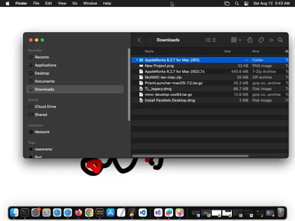Open Shared in Finder sidebar
Screen dimensions: 295x221
pos(75,115)
